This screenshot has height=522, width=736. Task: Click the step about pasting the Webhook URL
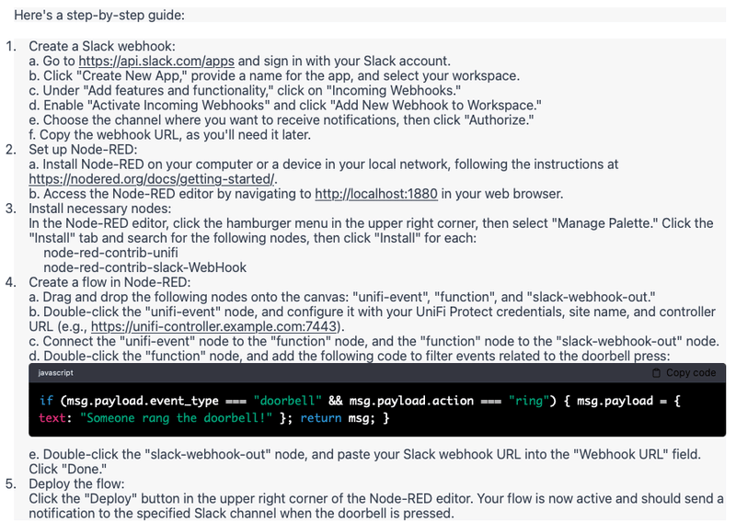(364, 461)
